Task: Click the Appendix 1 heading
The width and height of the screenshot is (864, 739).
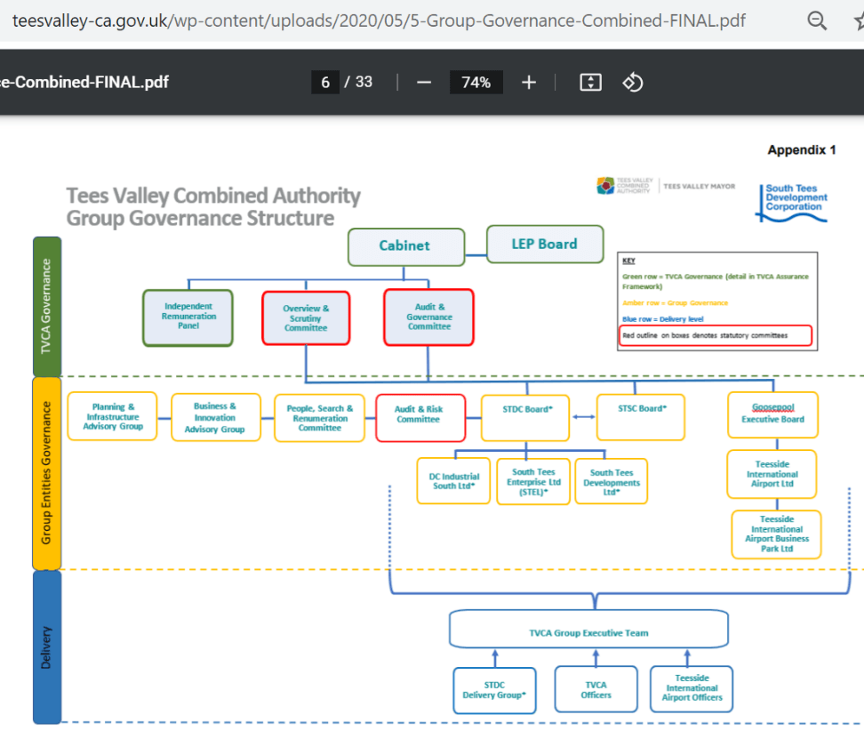Action: (x=802, y=150)
